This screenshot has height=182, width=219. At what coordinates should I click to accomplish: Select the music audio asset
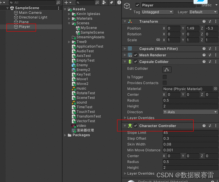click(79, 88)
